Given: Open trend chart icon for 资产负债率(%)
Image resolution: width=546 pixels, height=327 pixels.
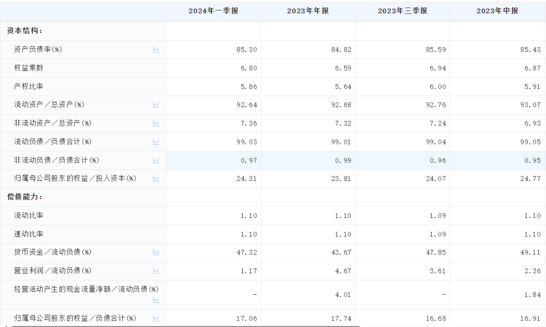Looking at the screenshot, I should coord(156,50).
